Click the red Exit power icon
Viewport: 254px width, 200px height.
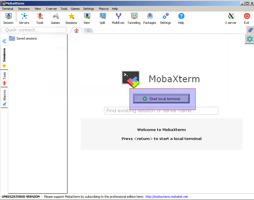(247, 19)
